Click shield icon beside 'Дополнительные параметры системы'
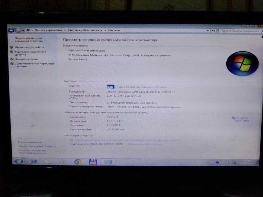Screen dimensions: 263x197 click(x=12, y=64)
